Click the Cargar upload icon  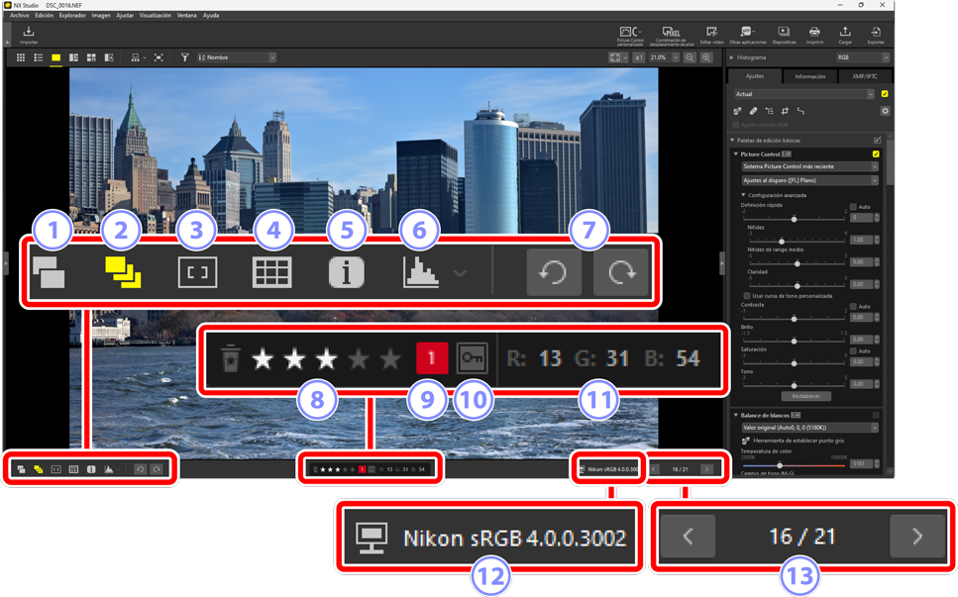(x=845, y=33)
